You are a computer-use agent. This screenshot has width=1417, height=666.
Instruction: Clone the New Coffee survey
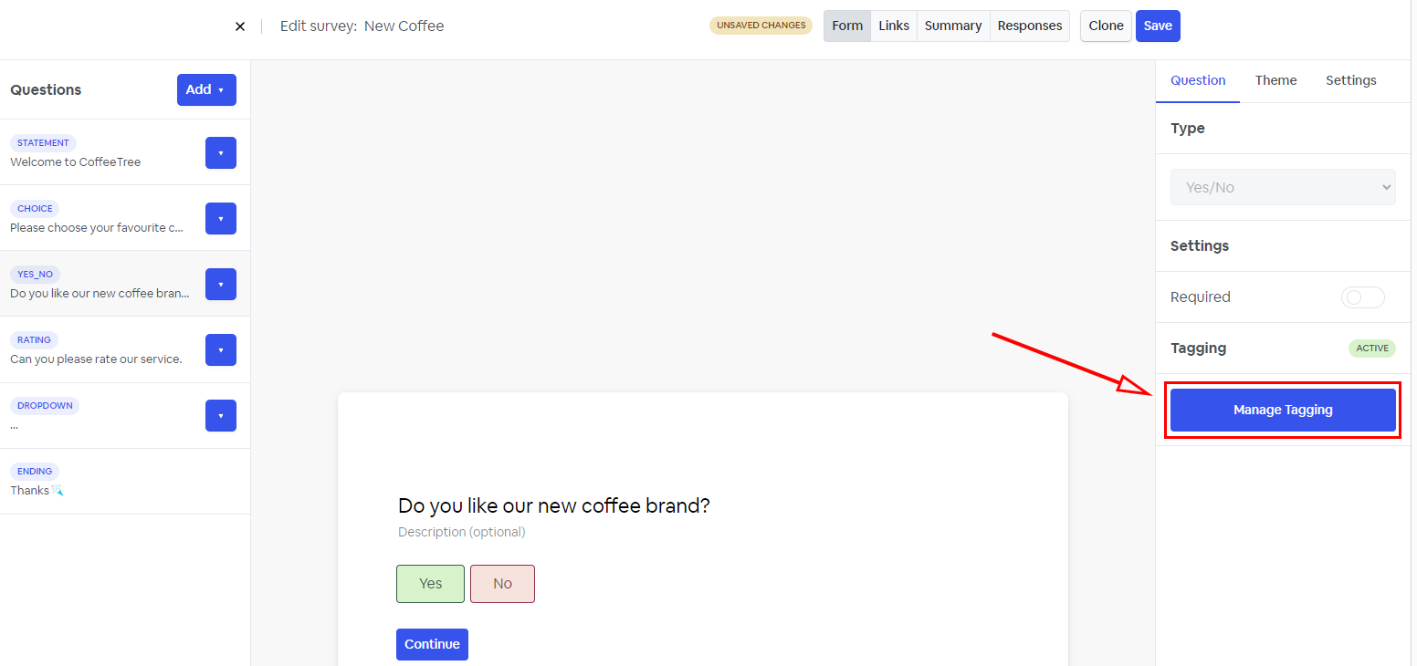click(1106, 26)
